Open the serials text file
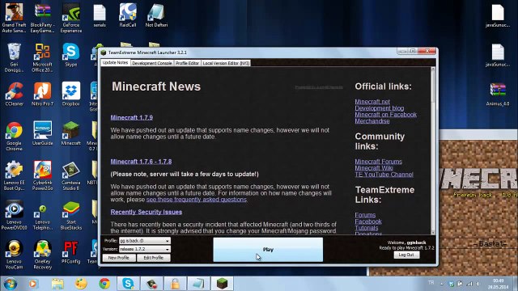Viewport: 518px width, 291px height. click(x=100, y=16)
